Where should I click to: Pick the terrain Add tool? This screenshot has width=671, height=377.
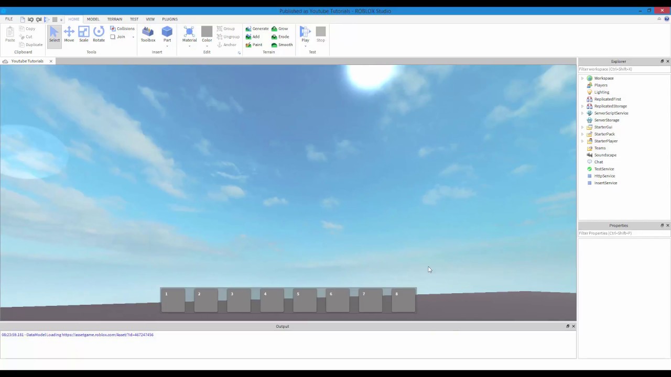click(253, 37)
